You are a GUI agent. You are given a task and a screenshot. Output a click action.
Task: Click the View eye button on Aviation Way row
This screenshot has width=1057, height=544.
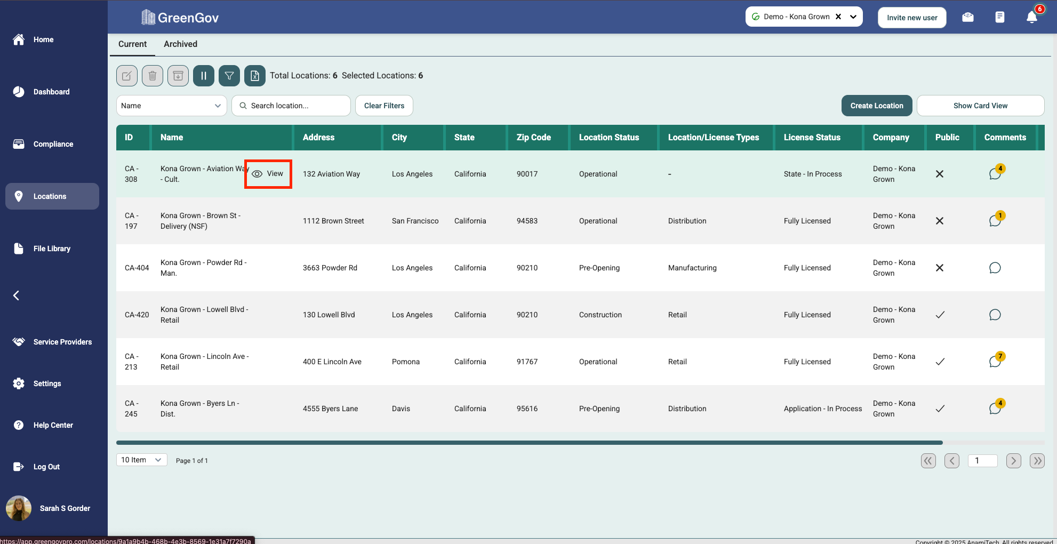[x=268, y=174]
